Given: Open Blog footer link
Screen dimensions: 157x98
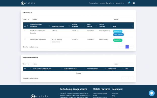Looking at the screenshot, I should click(114, 95).
